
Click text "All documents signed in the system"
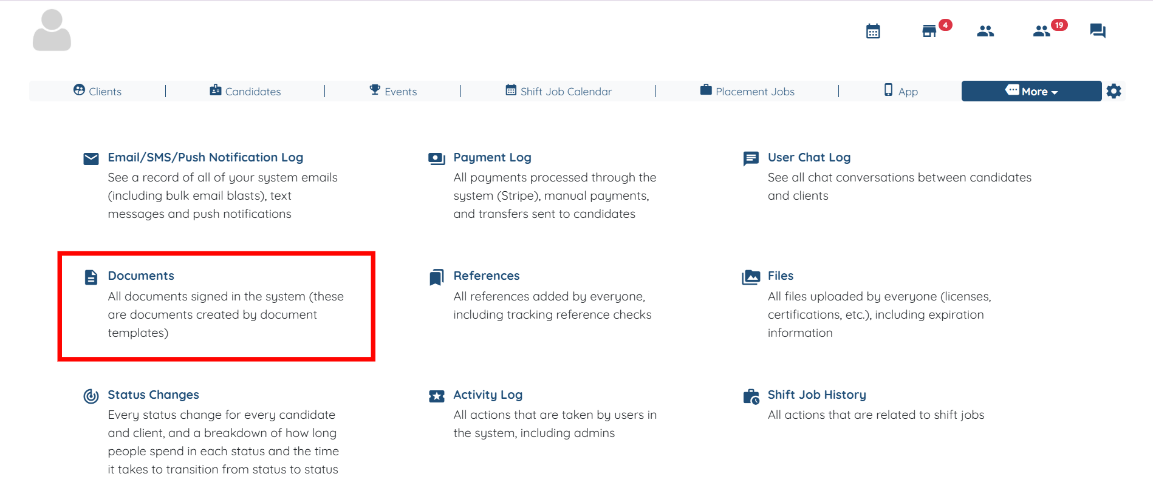pos(207,296)
